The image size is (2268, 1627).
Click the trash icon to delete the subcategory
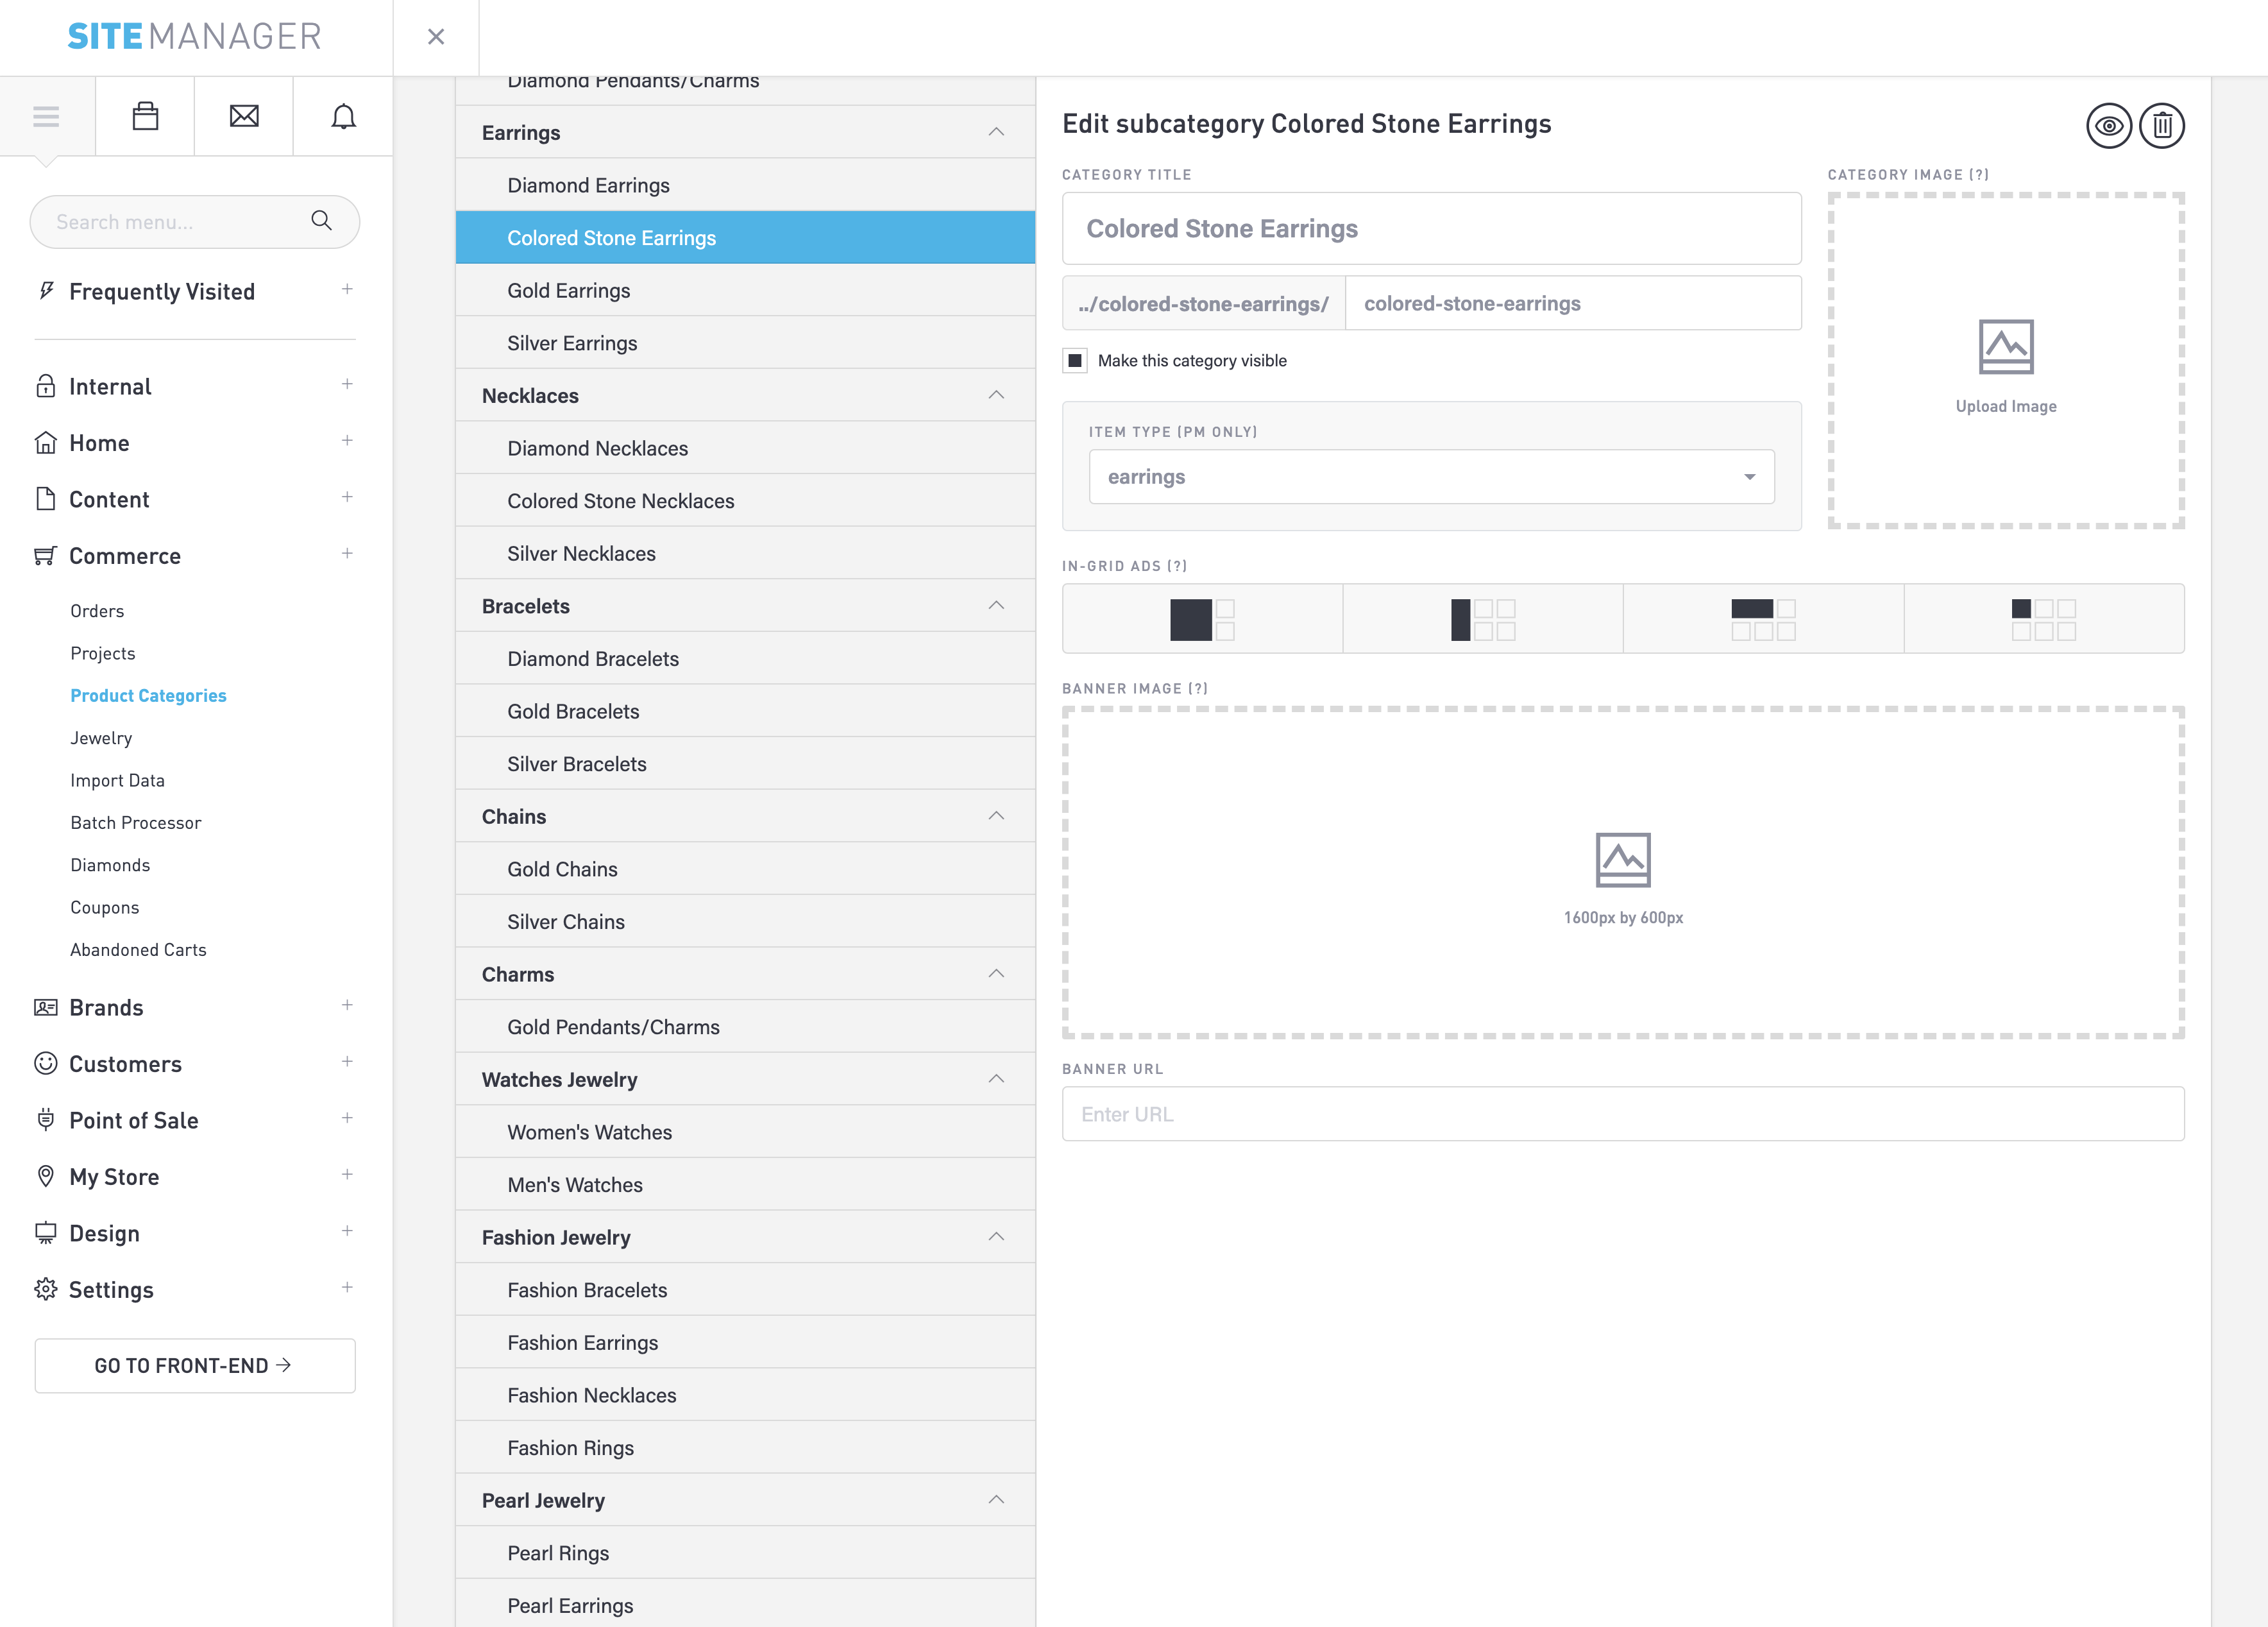[x=2161, y=126]
